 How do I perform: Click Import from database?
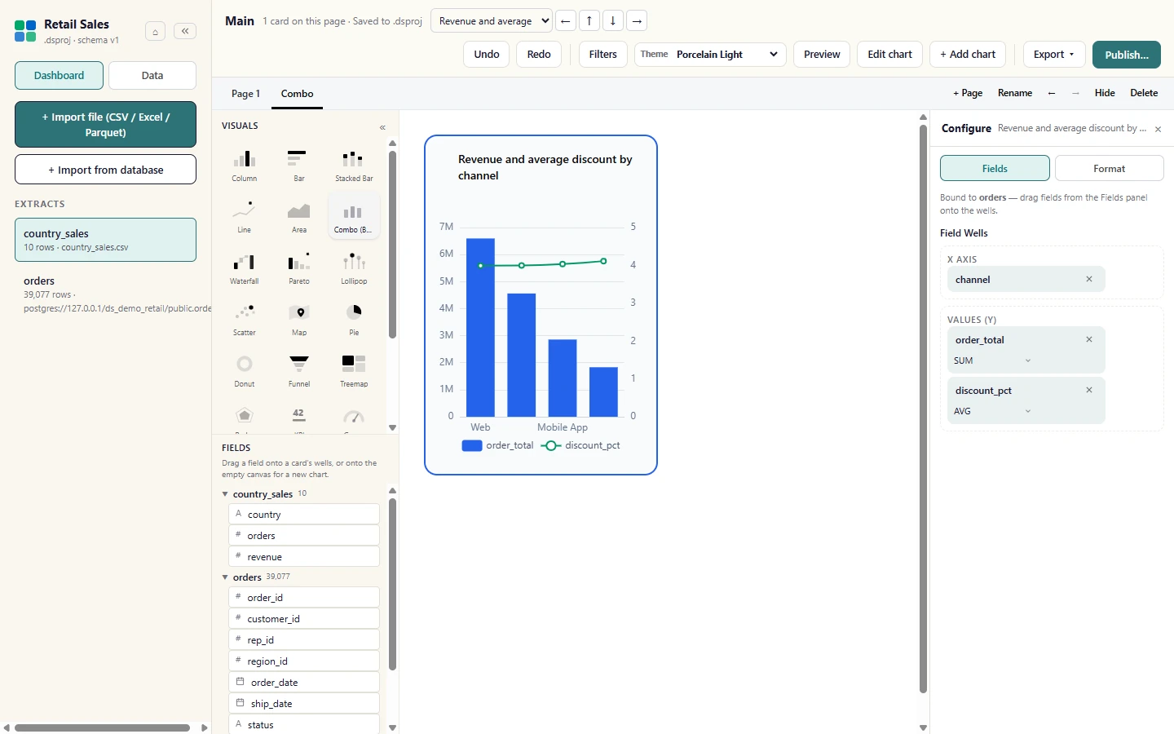click(105, 170)
